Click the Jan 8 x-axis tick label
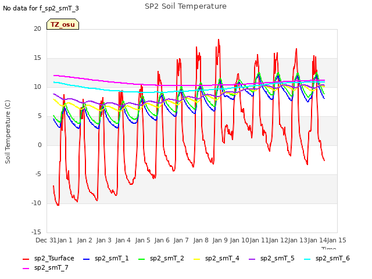 coord(201,240)
